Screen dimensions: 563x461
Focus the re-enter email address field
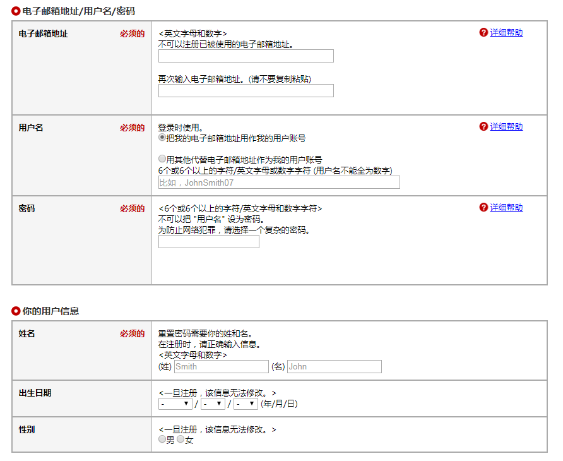pos(246,91)
